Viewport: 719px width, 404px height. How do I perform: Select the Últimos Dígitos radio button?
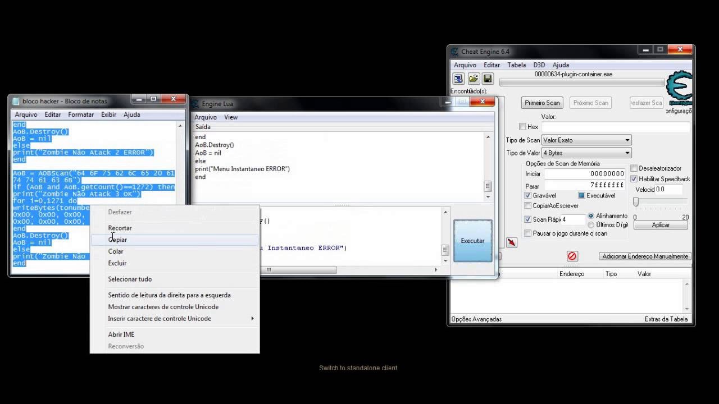click(591, 224)
